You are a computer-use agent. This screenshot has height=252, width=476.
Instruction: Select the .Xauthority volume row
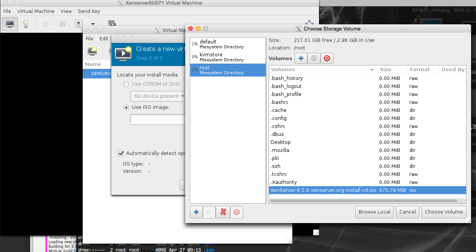point(367,182)
